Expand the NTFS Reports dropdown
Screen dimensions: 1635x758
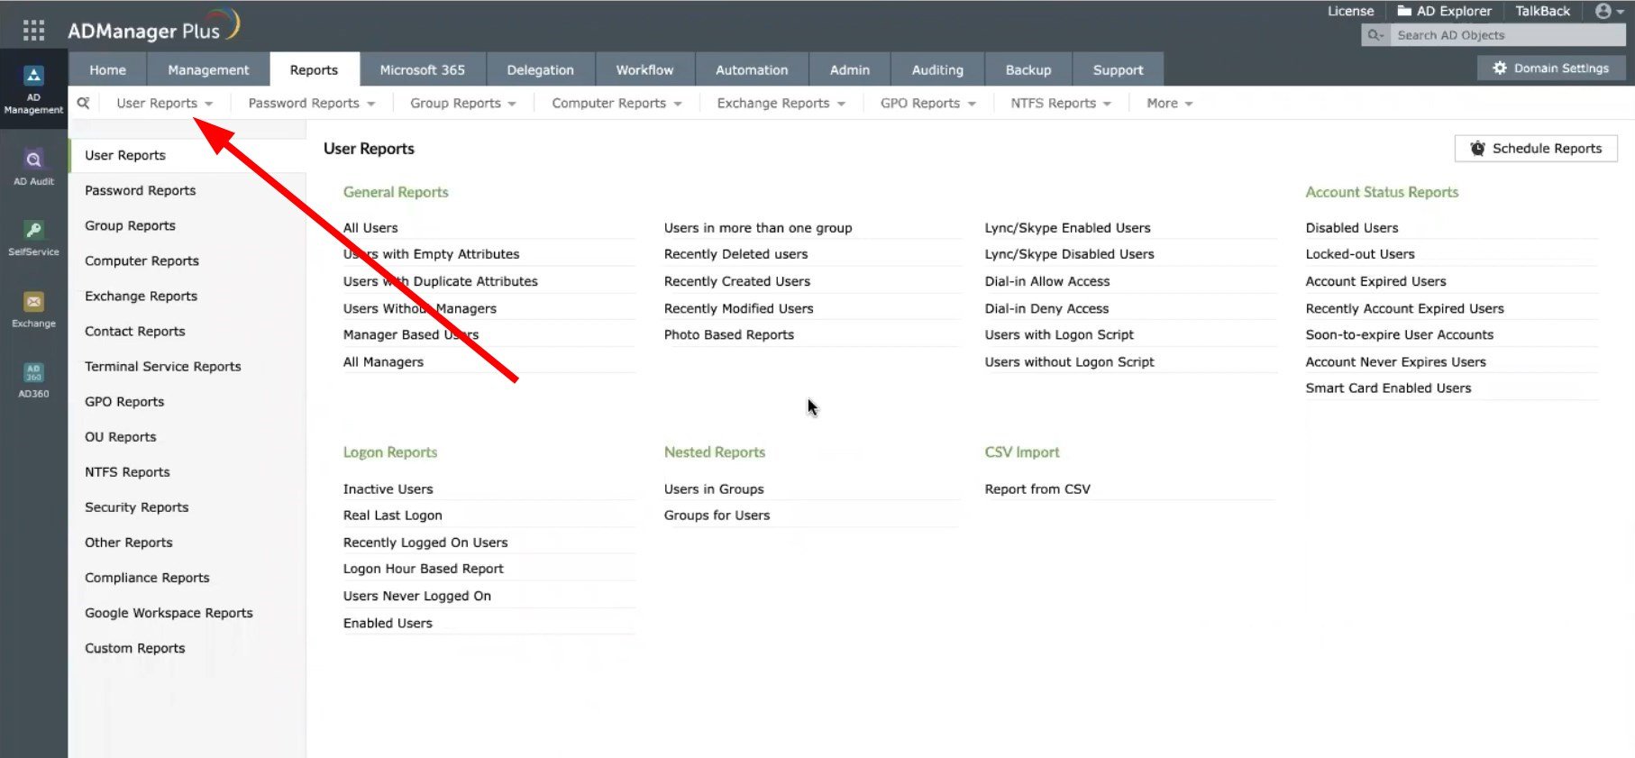point(1061,103)
